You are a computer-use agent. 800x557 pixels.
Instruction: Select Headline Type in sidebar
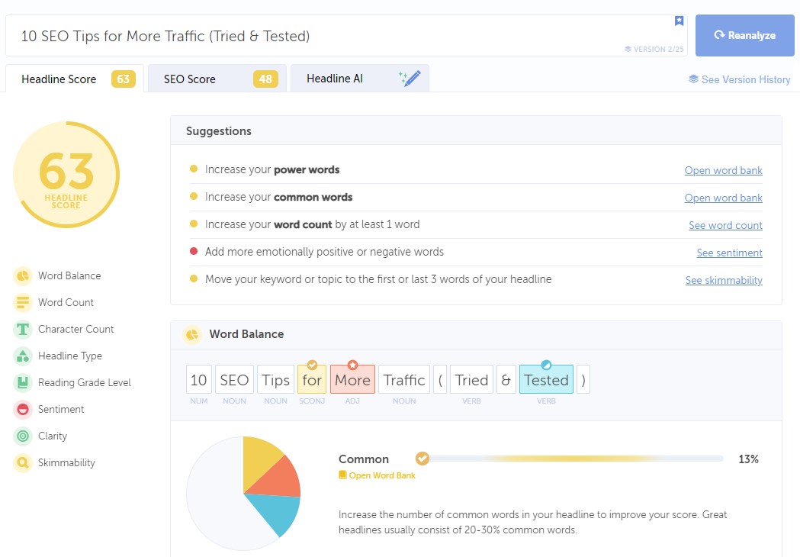pos(70,356)
